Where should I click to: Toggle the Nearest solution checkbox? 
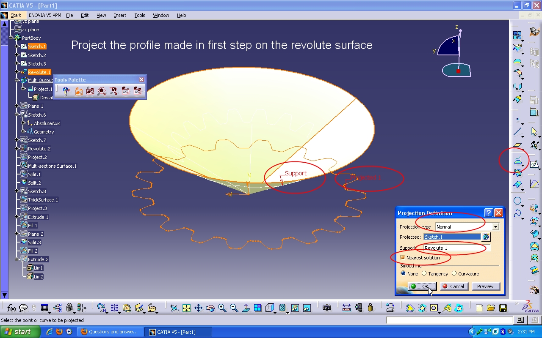[403, 257]
